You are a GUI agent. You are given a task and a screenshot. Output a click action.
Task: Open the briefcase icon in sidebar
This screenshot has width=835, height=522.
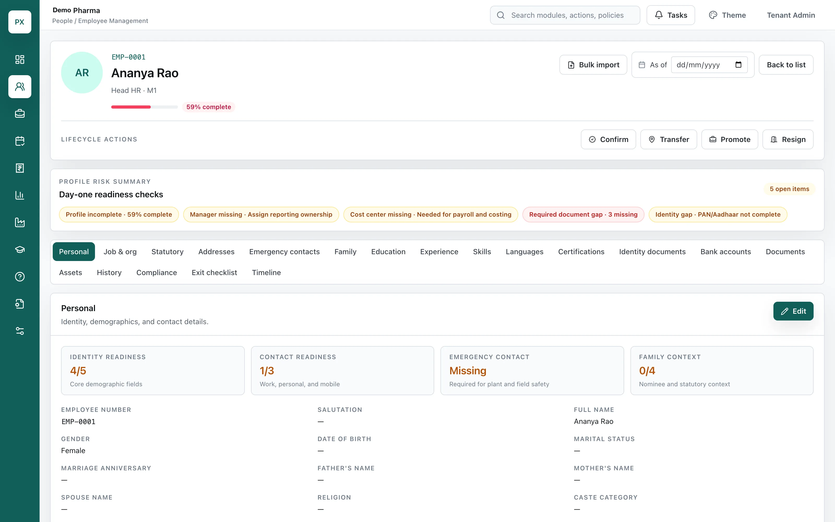click(20, 114)
